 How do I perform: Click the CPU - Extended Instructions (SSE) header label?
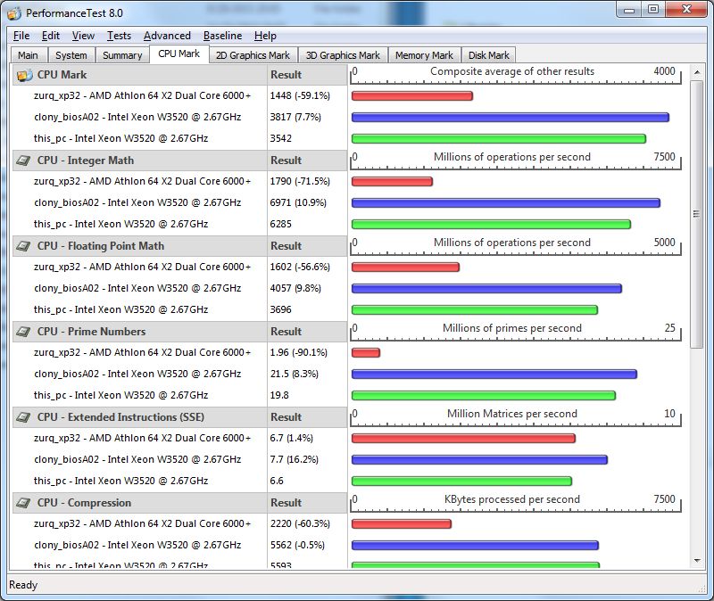tap(120, 417)
